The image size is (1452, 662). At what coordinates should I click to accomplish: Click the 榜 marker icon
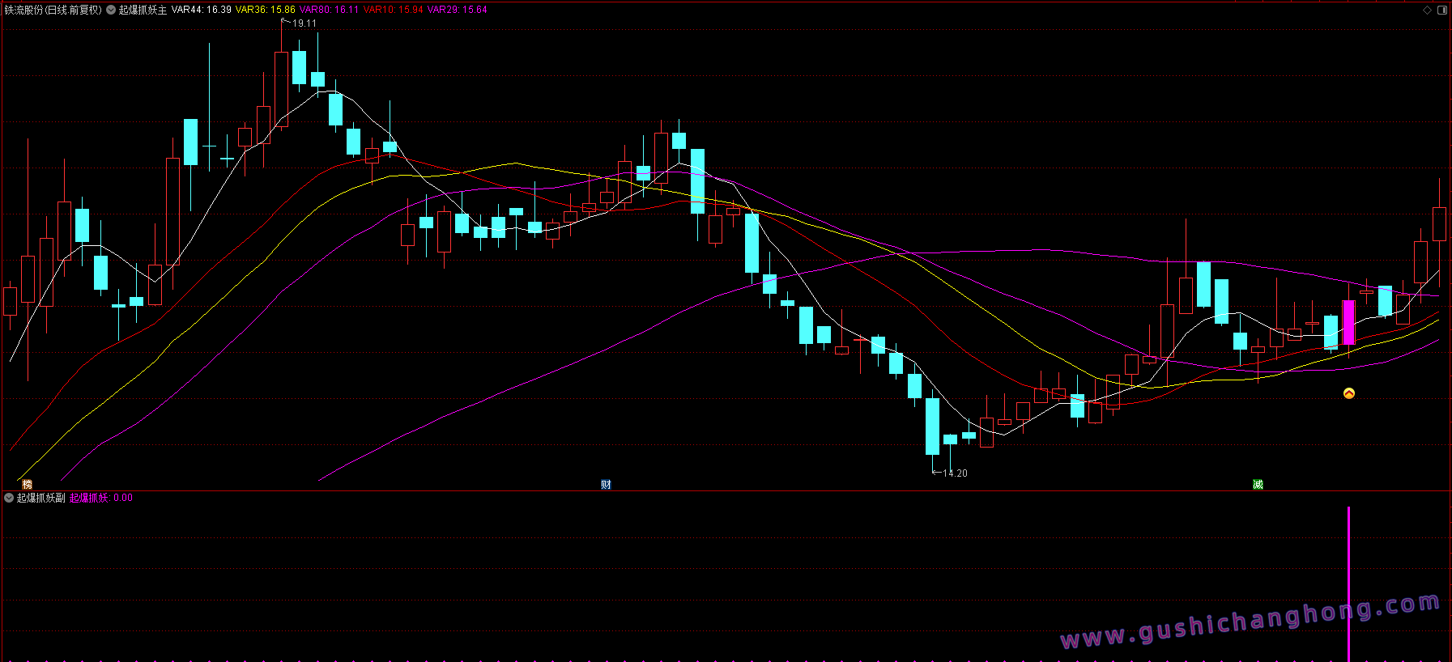click(x=27, y=484)
